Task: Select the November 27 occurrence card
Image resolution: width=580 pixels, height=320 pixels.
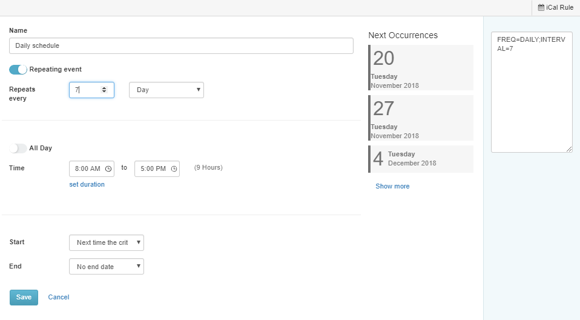Action: [421, 118]
